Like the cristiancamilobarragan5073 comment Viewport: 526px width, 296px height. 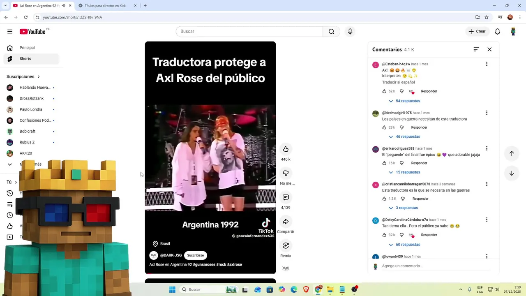click(x=384, y=199)
